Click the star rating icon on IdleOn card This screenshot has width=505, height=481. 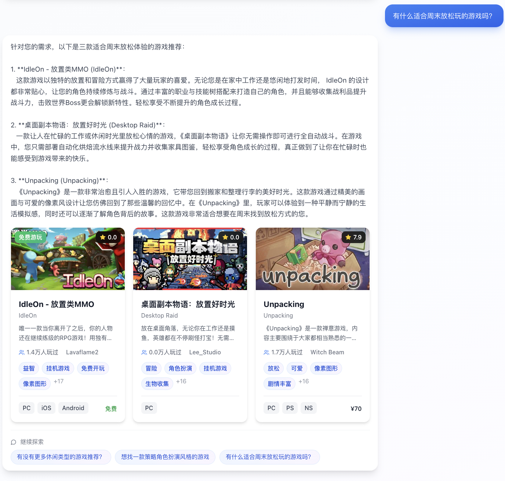tap(103, 237)
